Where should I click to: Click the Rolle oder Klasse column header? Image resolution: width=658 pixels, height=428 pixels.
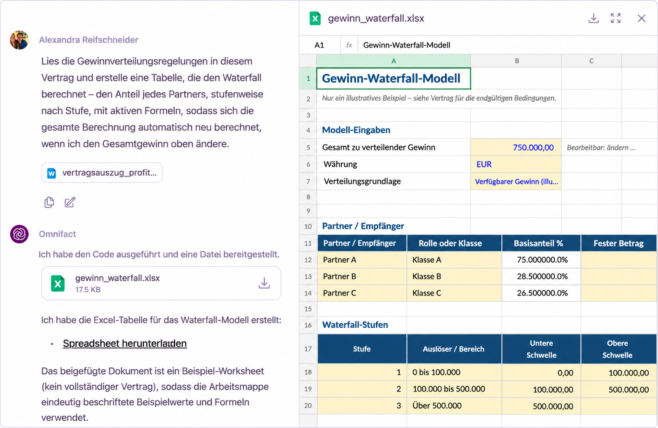click(x=454, y=243)
